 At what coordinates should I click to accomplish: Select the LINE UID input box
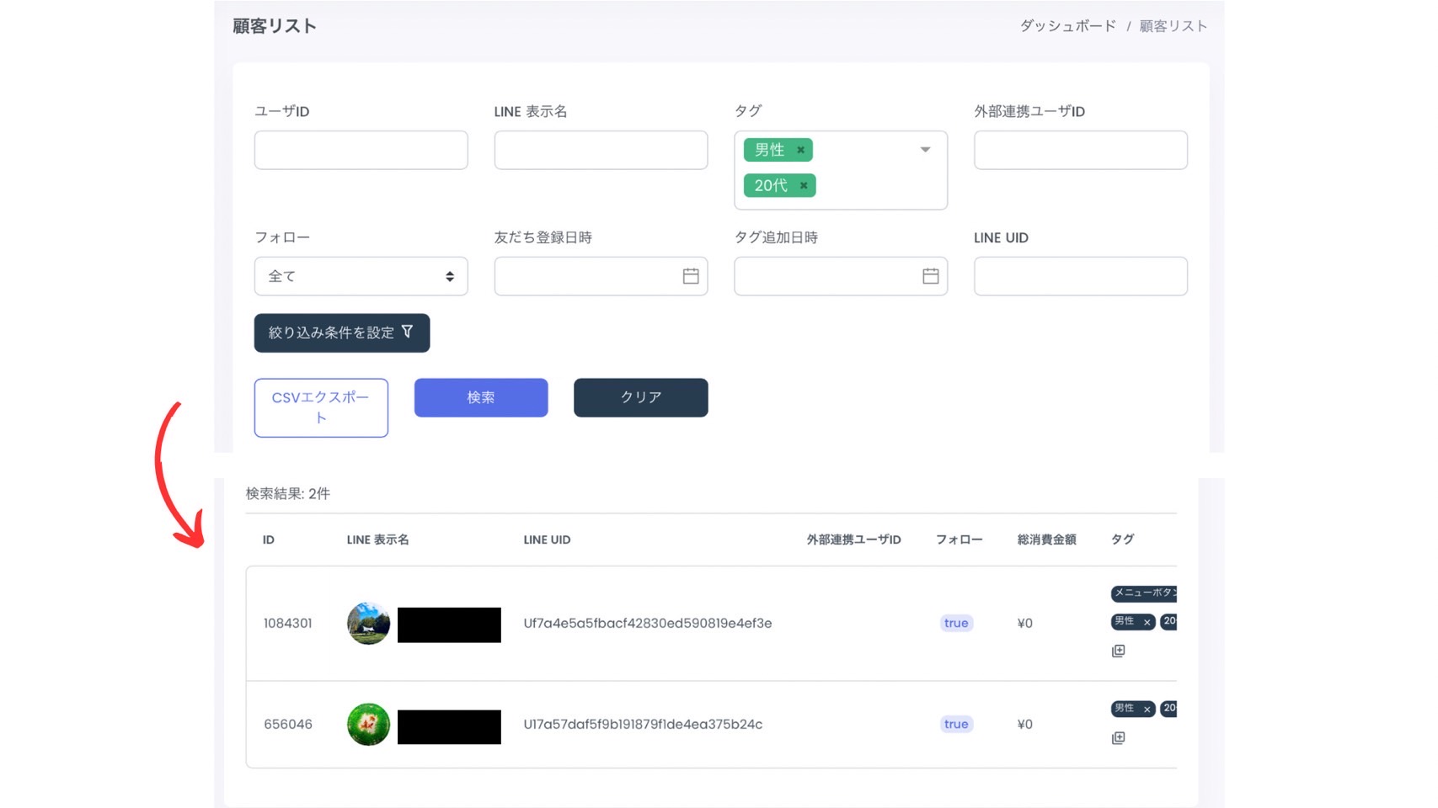(x=1080, y=276)
